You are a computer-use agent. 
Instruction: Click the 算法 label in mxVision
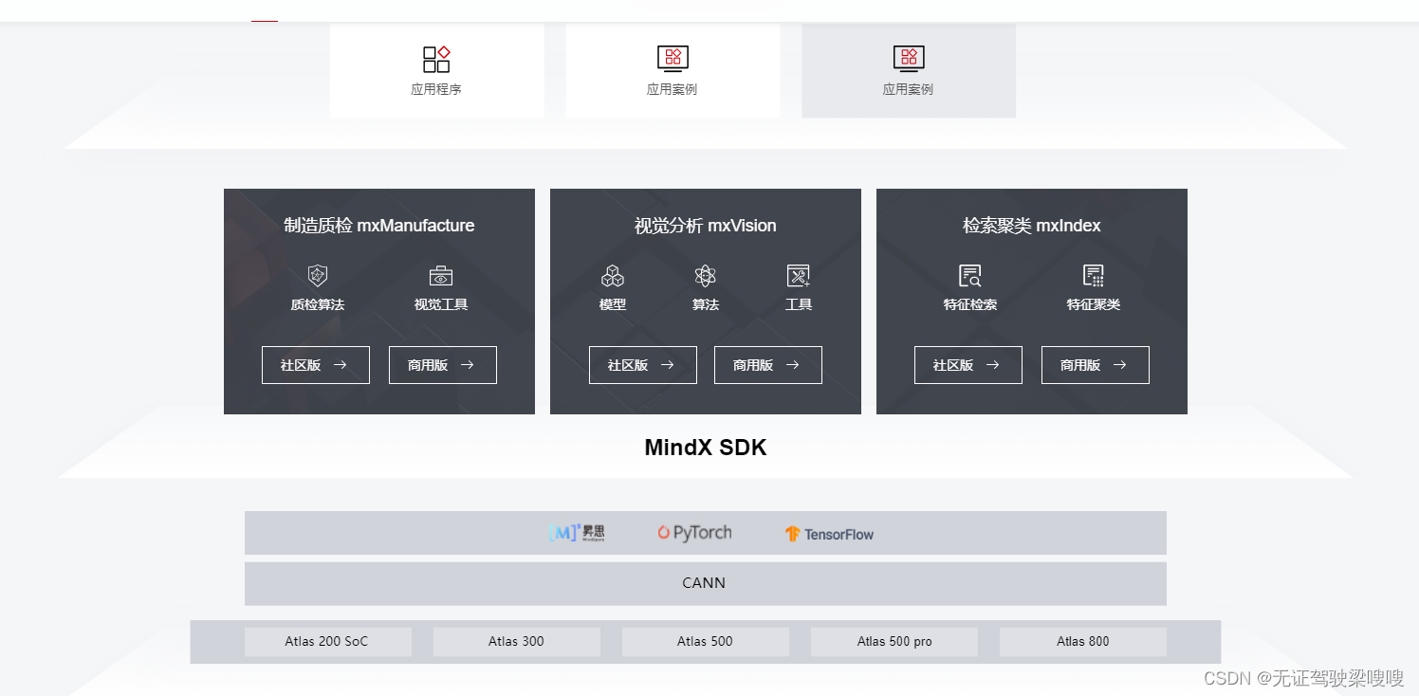pos(706,305)
